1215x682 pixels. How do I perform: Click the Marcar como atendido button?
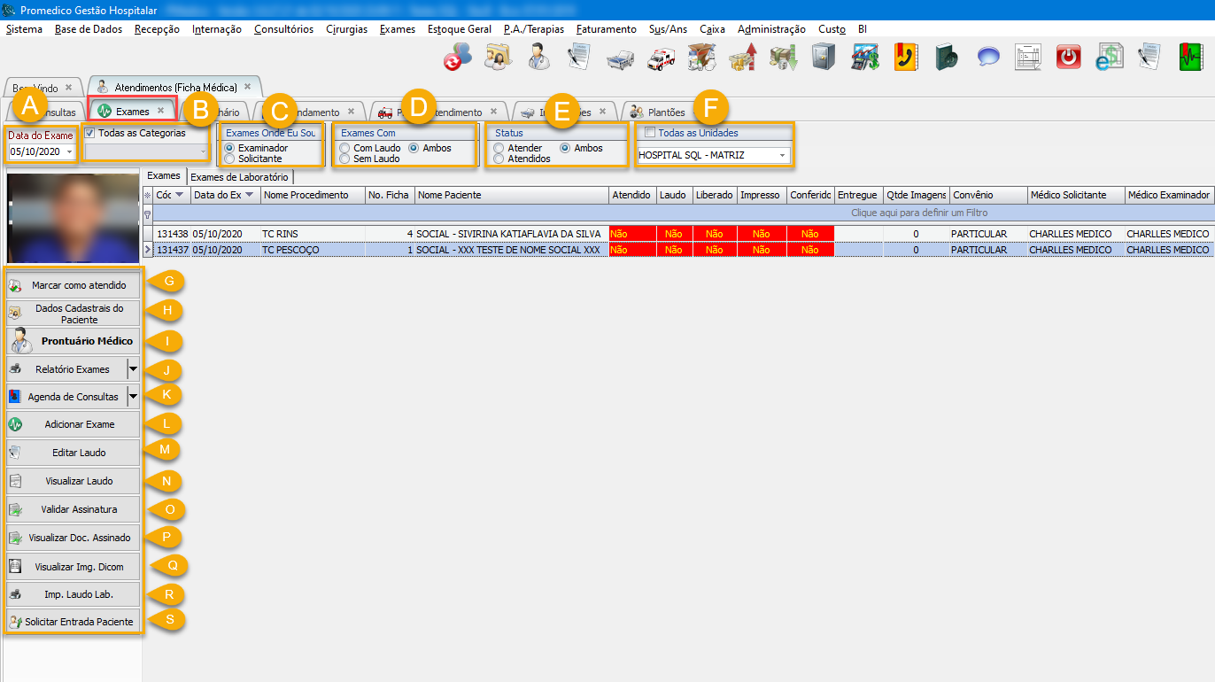pos(73,285)
